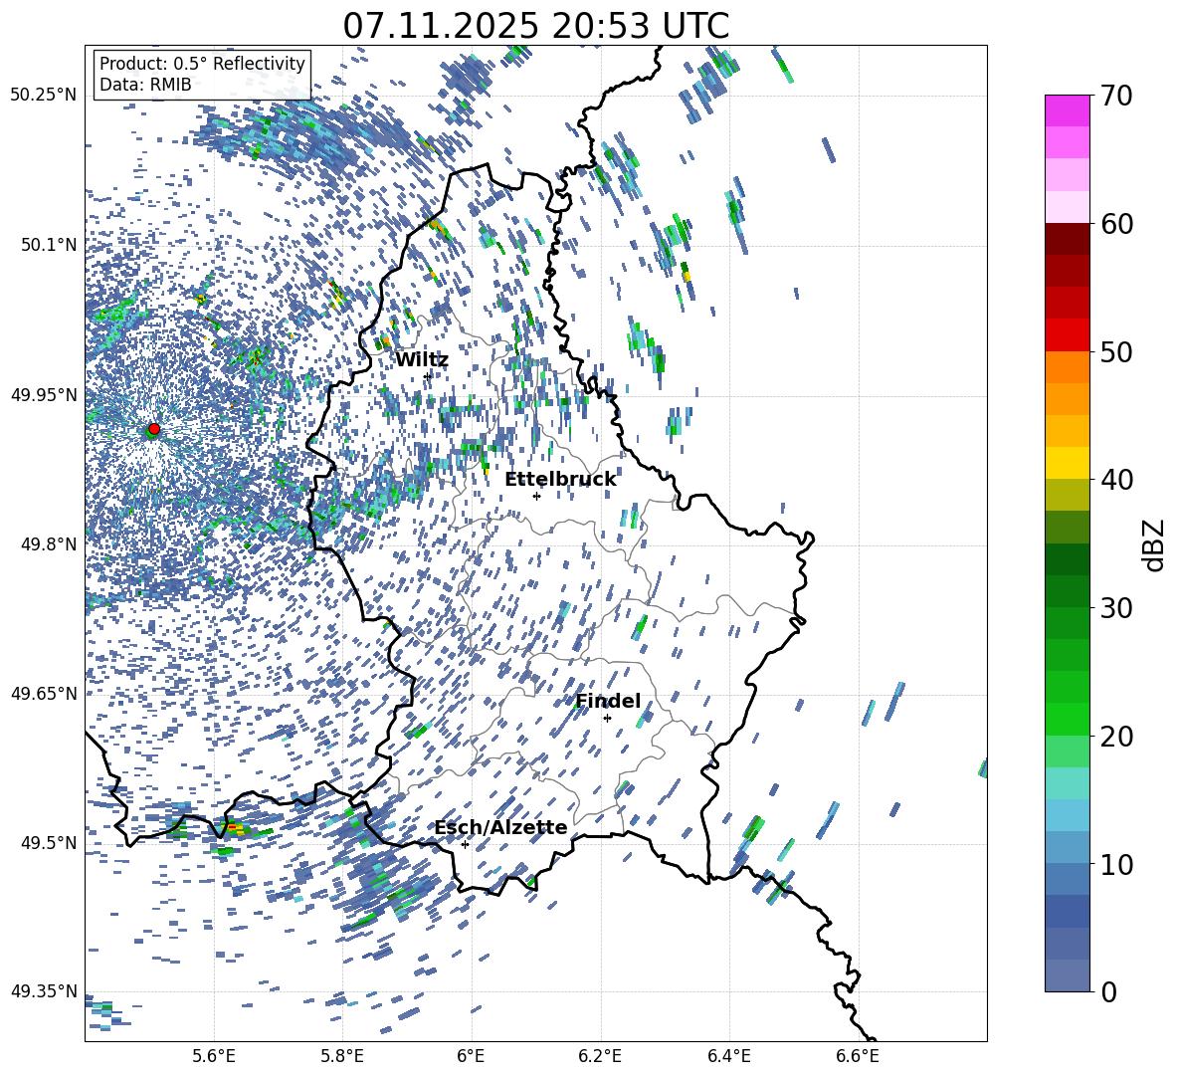The width and height of the screenshot is (1178, 1076).
Task: Click the Ettelbruck station cross marker
Action: point(536,496)
